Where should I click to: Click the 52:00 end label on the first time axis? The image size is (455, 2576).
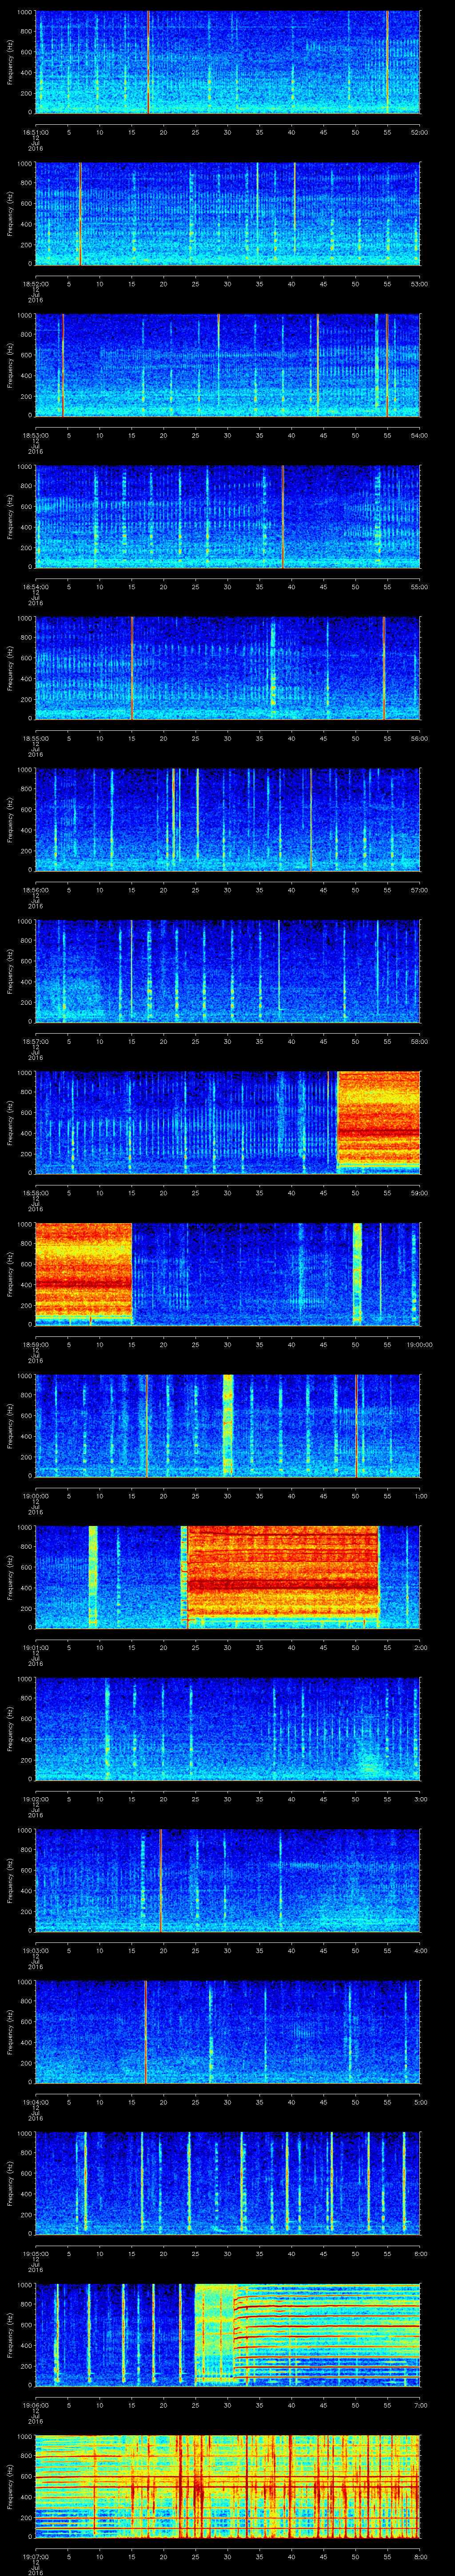pyautogui.click(x=420, y=132)
